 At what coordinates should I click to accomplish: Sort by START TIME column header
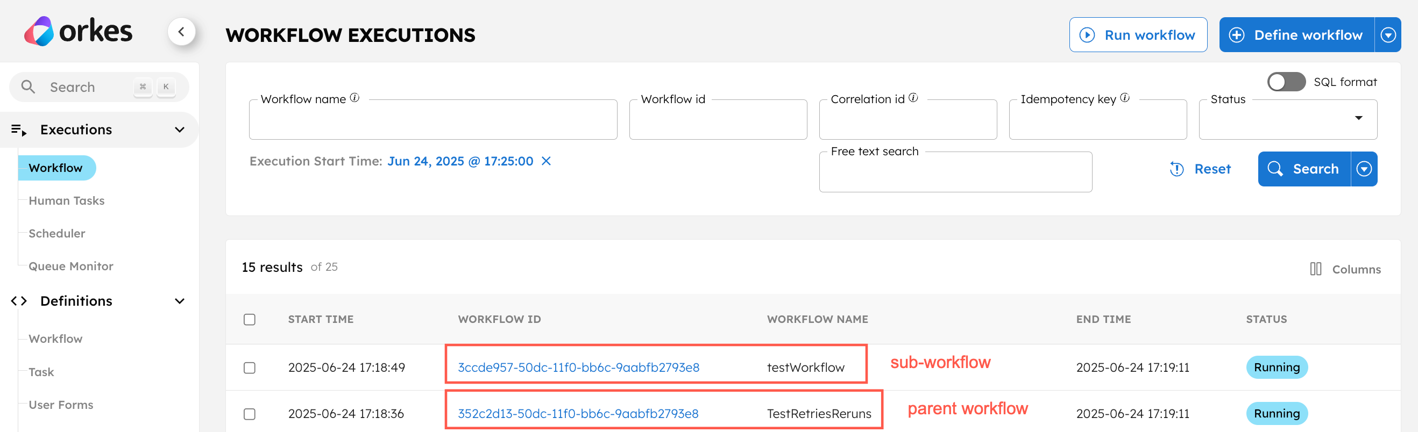coord(321,319)
